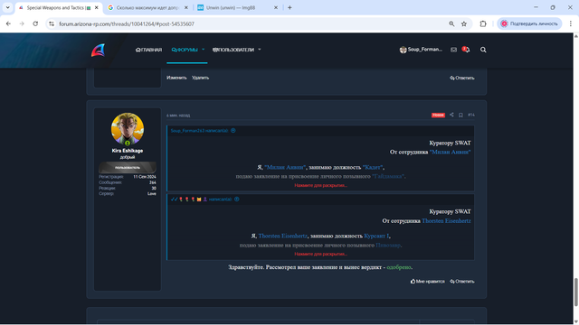Open post number #14 link
Screen dimensions: 579x325
471,115
